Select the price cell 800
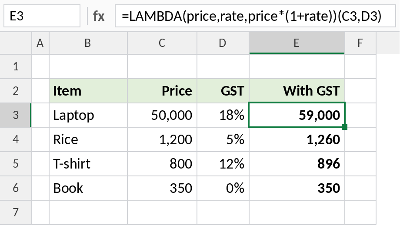The height and width of the screenshot is (225, 400). tap(162, 164)
